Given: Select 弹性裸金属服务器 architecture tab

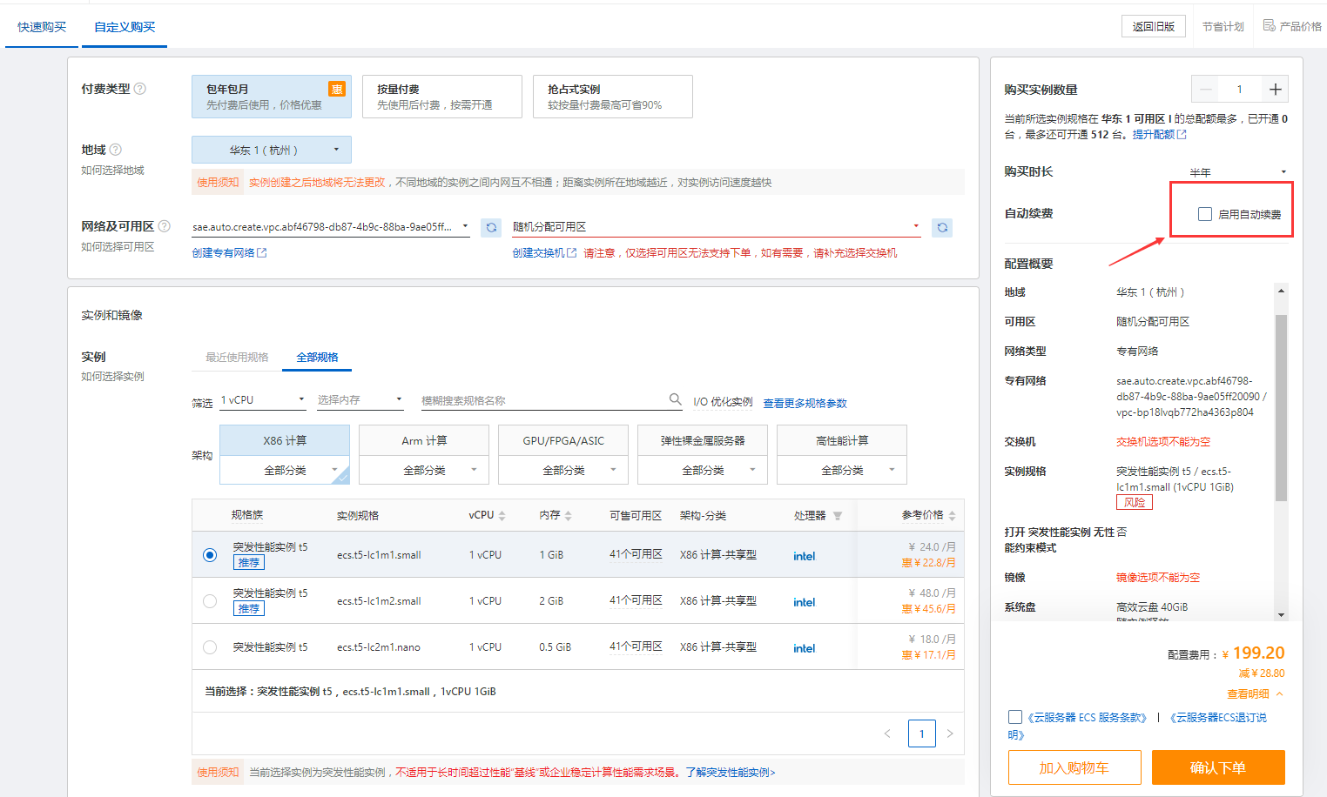Looking at the screenshot, I should [x=703, y=440].
